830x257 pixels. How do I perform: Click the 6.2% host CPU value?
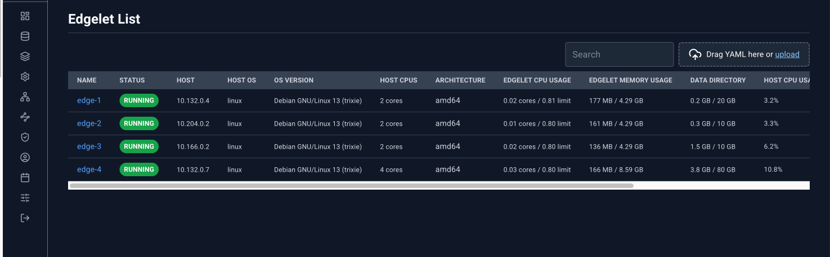click(x=771, y=146)
